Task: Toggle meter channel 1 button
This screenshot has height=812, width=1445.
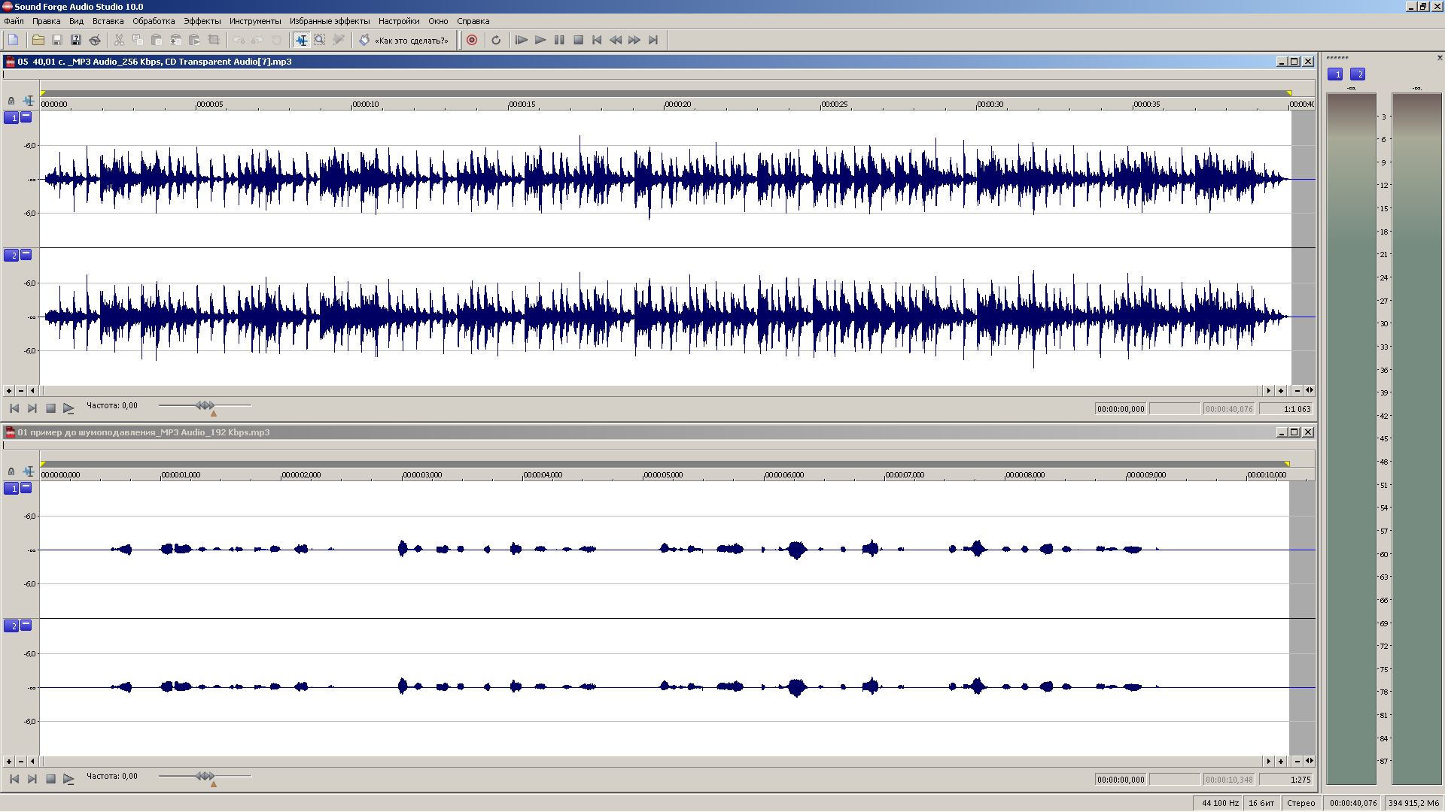Action: click(x=1335, y=74)
